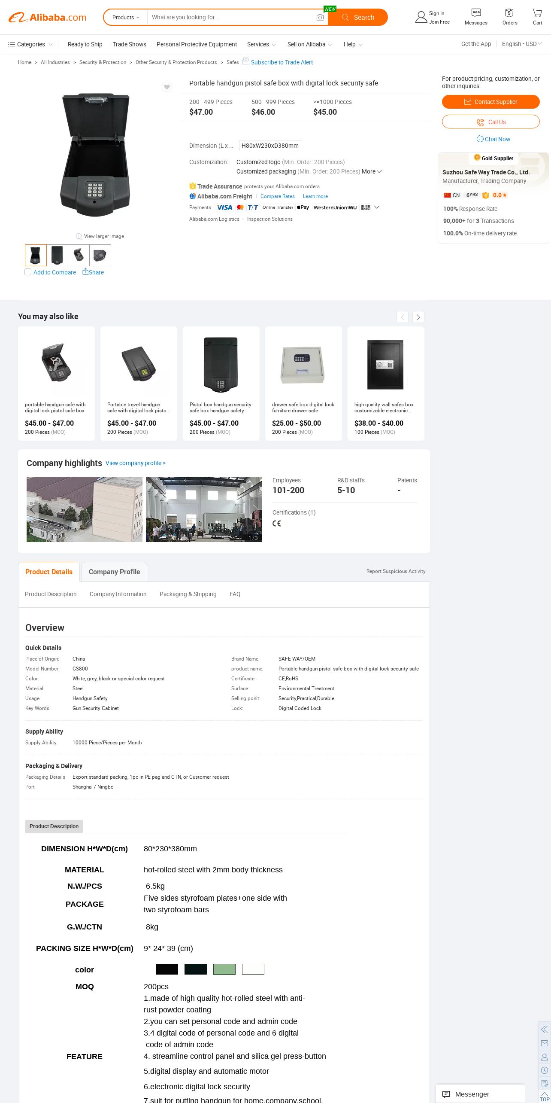Click the feedback note icon in floating sidebar
Image resolution: width=551 pixels, height=1103 pixels.
[x=545, y=1084]
